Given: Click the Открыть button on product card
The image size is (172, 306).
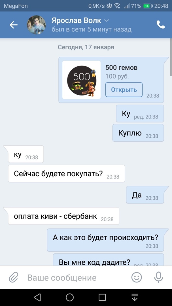Looking at the screenshot, I should point(124,90).
